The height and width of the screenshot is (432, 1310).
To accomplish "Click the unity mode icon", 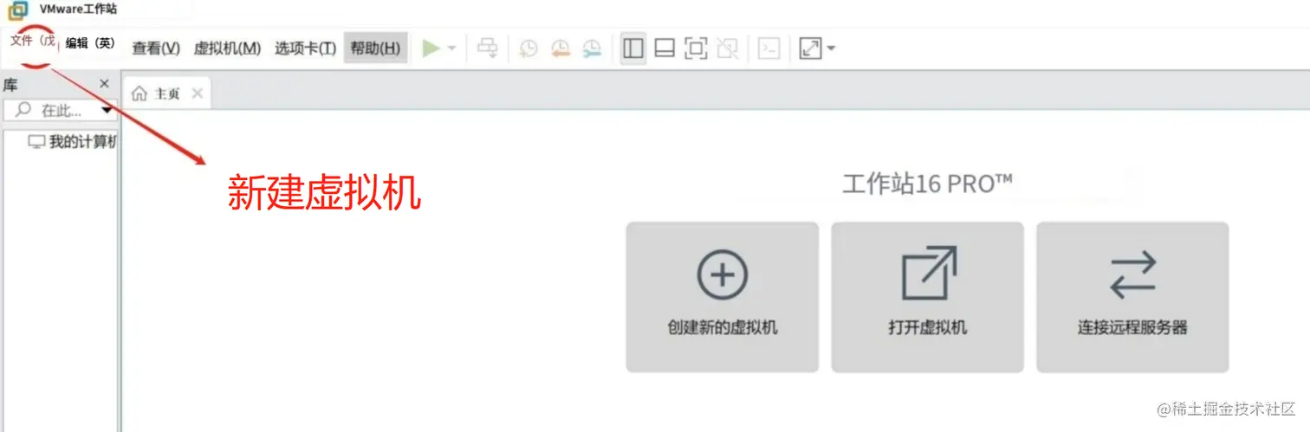I will tap(728, 48).
